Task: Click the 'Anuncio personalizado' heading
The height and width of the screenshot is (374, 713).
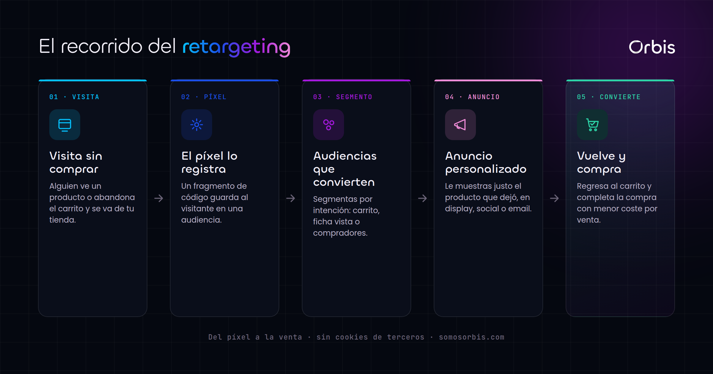Action: click(486, 162)
